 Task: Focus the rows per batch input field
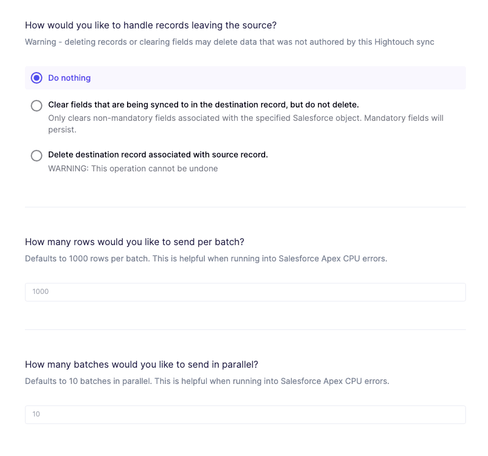(x=245, y=292)
